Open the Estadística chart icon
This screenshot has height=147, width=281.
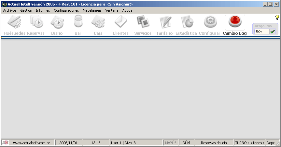tap(186, 23)
